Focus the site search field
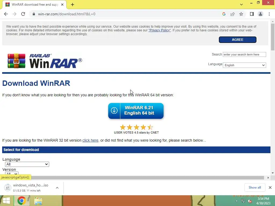The height and width of the screenshot is (206, 275). 244,54
